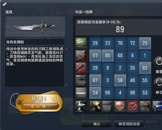The height and width of the screenshot is (130, 162).
Task: Select the red checkmark prize icon
Action: click(x=133, y=106)
